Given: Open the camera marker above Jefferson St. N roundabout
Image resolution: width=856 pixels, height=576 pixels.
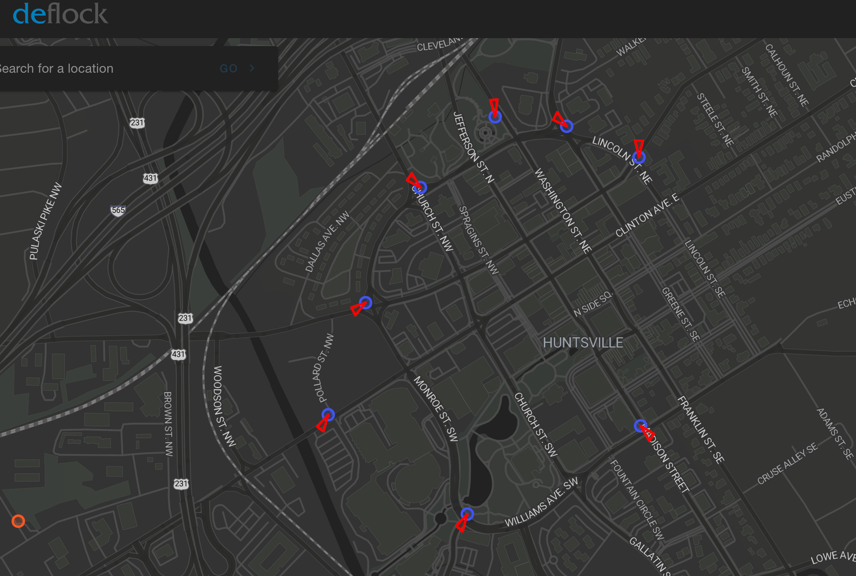Looking at the screenshot, I should (495, 117).
